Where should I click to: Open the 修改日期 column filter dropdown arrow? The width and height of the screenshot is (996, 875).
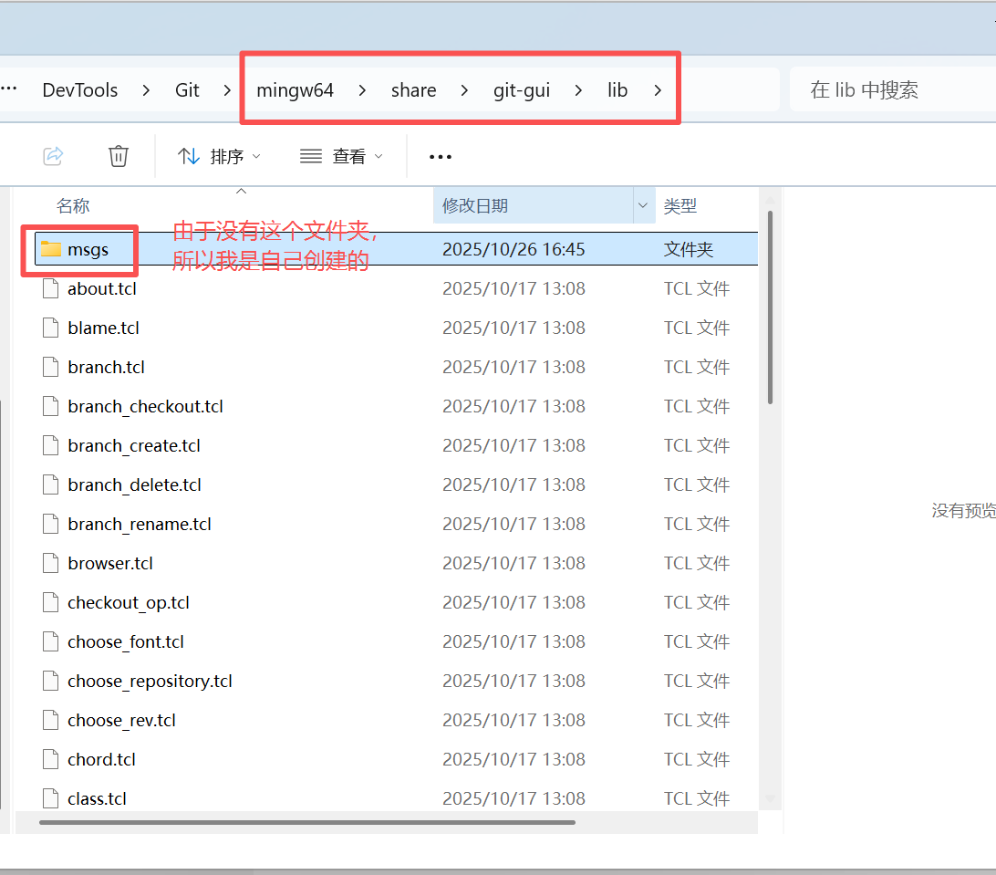[x=643, y=205]
